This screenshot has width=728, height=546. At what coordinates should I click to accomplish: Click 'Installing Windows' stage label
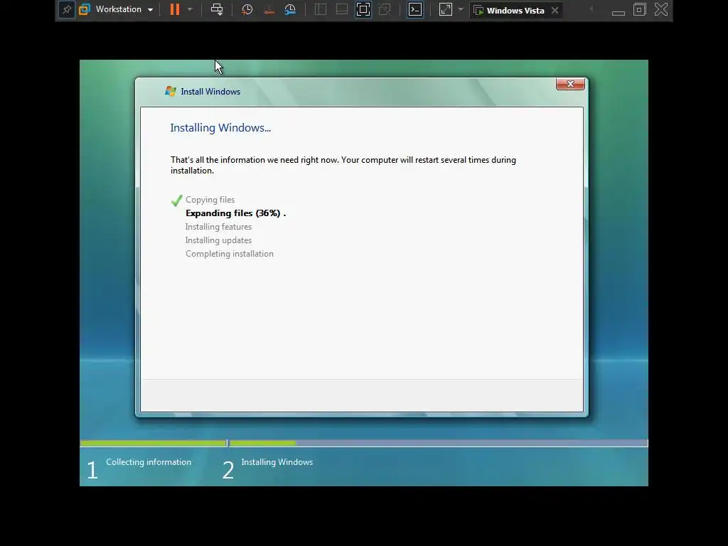[x=277, y=462]
